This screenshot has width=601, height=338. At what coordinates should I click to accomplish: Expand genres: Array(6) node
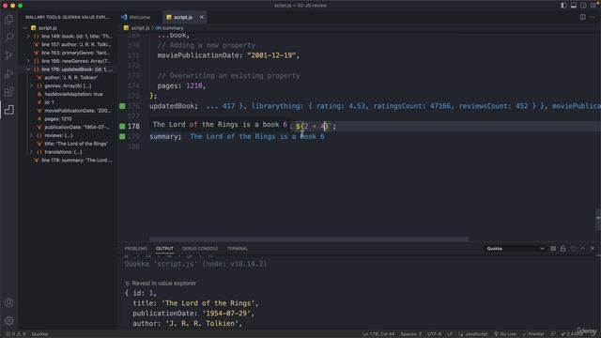[x=31, y=85]
